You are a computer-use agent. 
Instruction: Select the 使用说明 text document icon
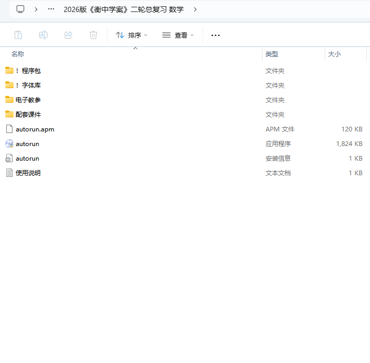pos(9,173)
